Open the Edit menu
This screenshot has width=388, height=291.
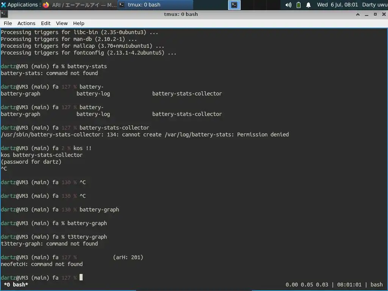click(x=45, y=23)
